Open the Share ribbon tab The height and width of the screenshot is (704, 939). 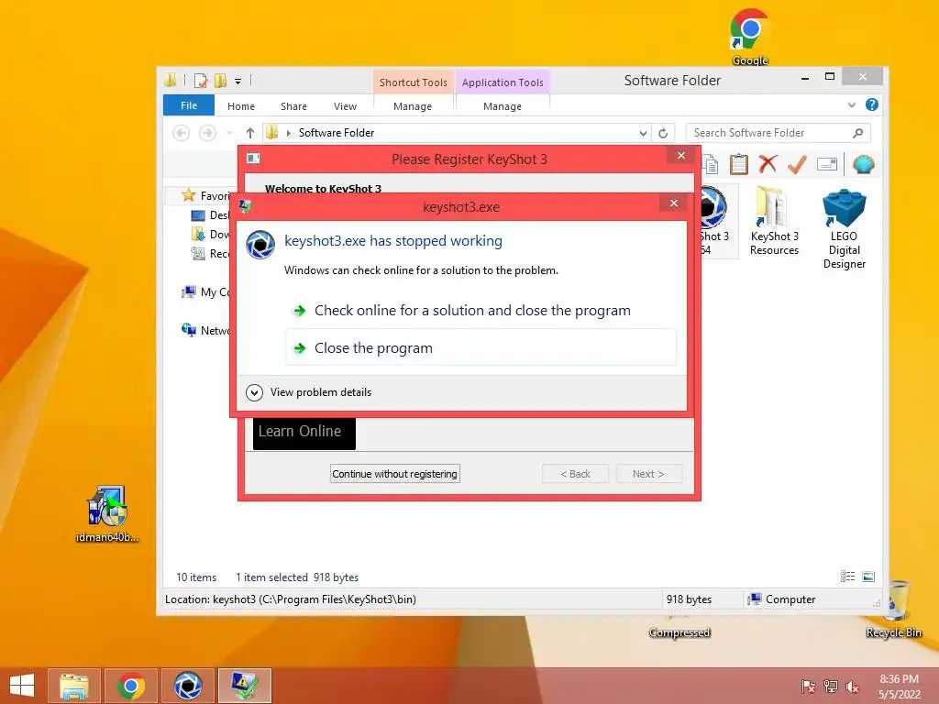click(293, 106)
